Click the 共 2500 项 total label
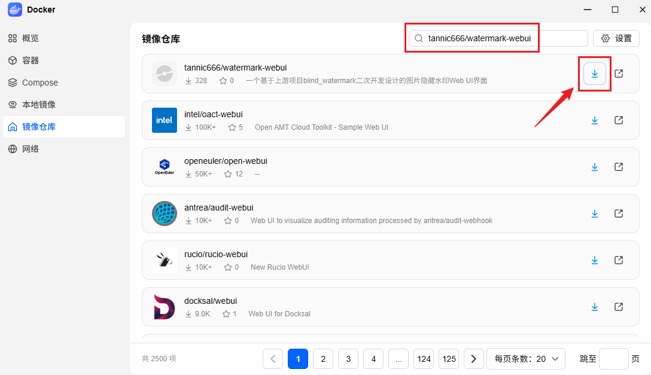The width and height of the screenshot is (651, 375). (159, 358)
